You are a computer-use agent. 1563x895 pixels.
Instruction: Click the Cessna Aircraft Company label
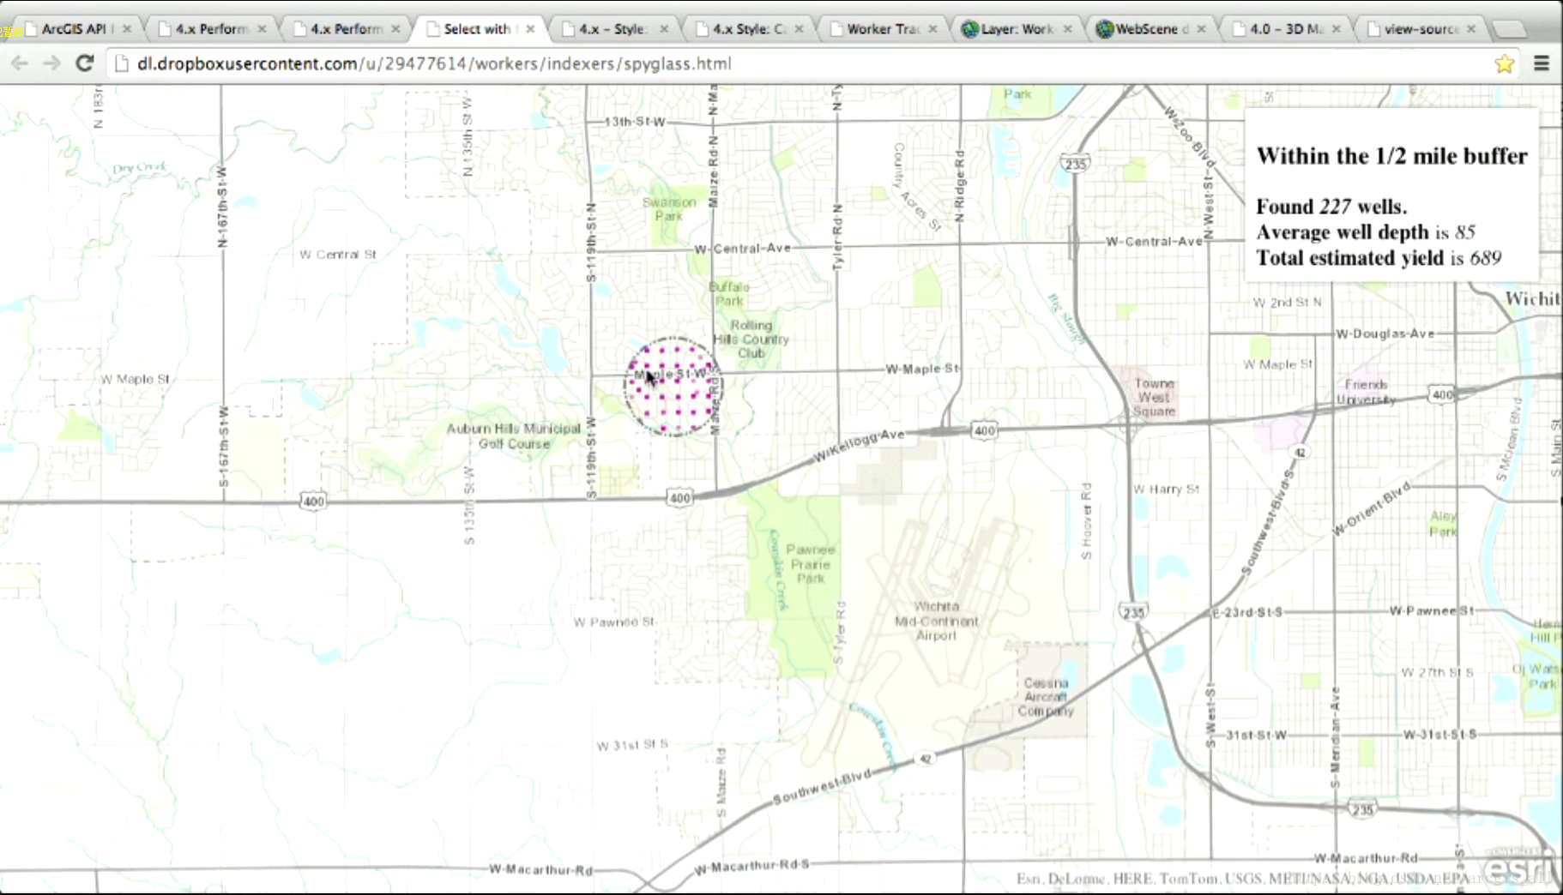pyautogui.click(x=1046, y=697)
